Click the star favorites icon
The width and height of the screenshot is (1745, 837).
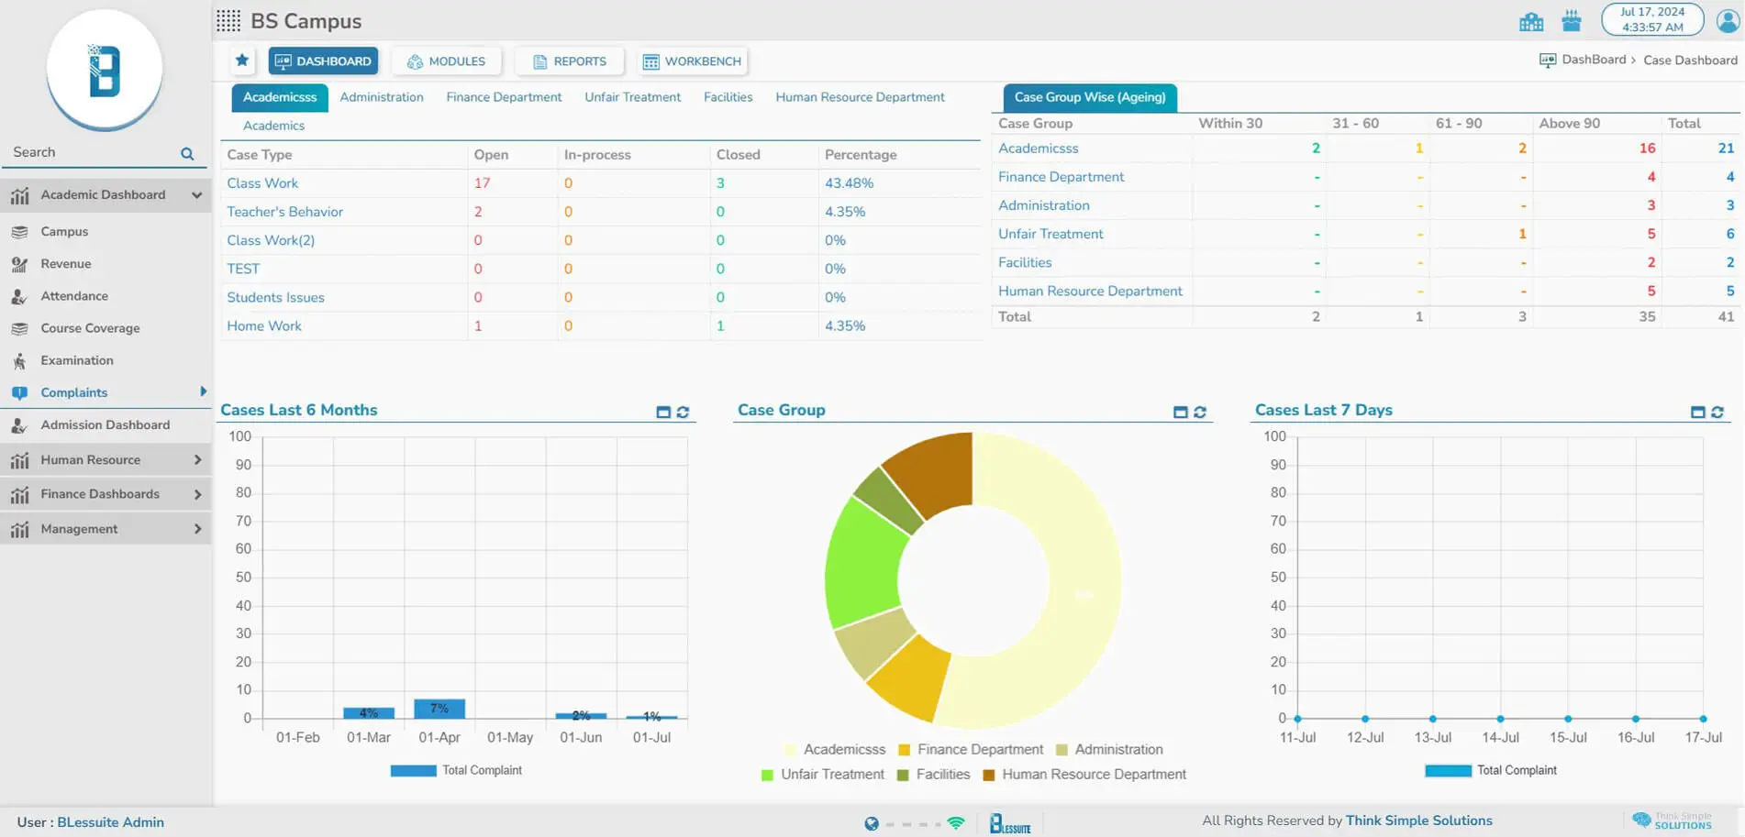click(242, 61)
